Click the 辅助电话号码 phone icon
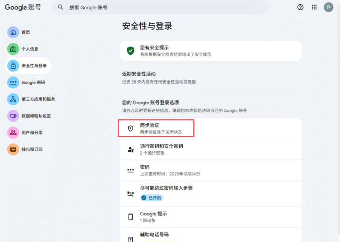This screenshot has width=340, height=242. (x=130, y=239)
